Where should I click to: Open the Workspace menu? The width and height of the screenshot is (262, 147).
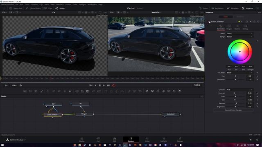tap(92, 4)
